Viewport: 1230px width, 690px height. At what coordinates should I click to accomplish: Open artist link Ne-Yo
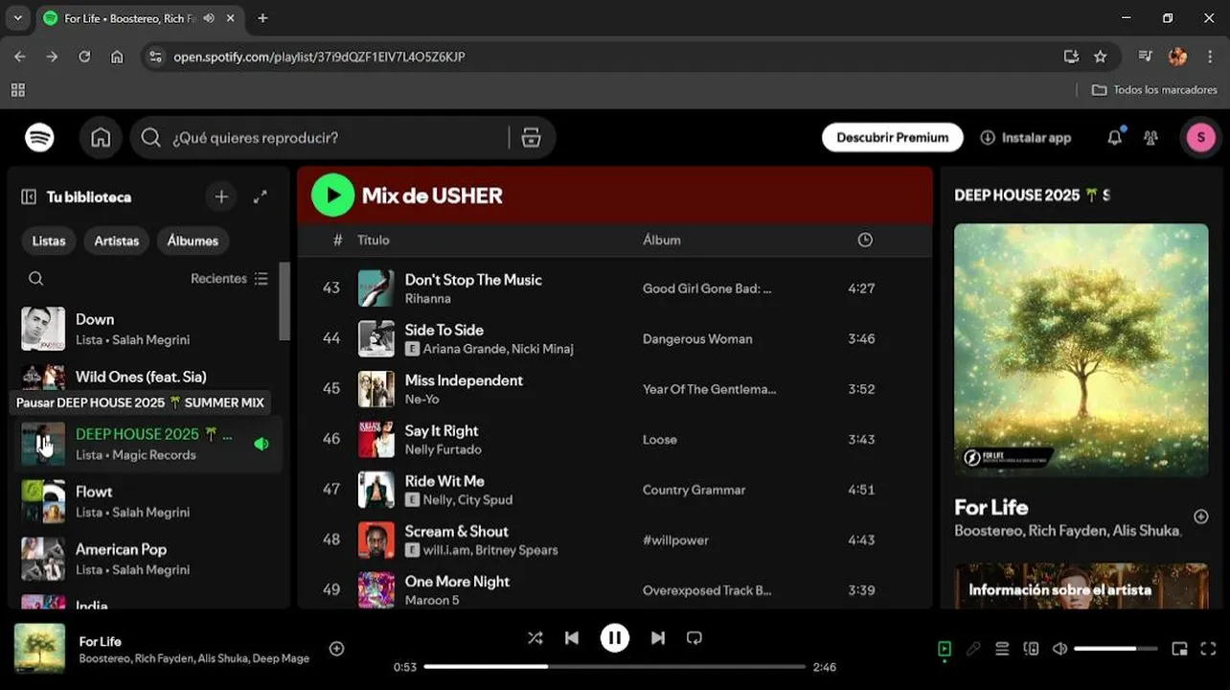click(x=421, y=399)
